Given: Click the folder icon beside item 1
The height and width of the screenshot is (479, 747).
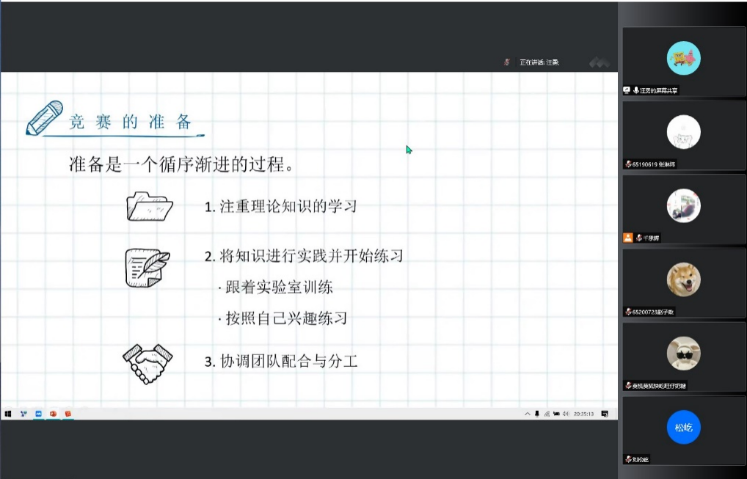Looking at the screenshot, I should point(149,206).
